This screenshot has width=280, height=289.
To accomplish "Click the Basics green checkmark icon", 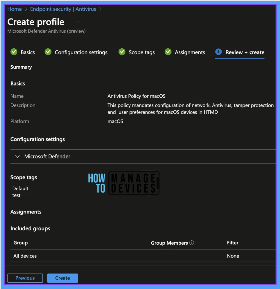I will tap(14, 52).
